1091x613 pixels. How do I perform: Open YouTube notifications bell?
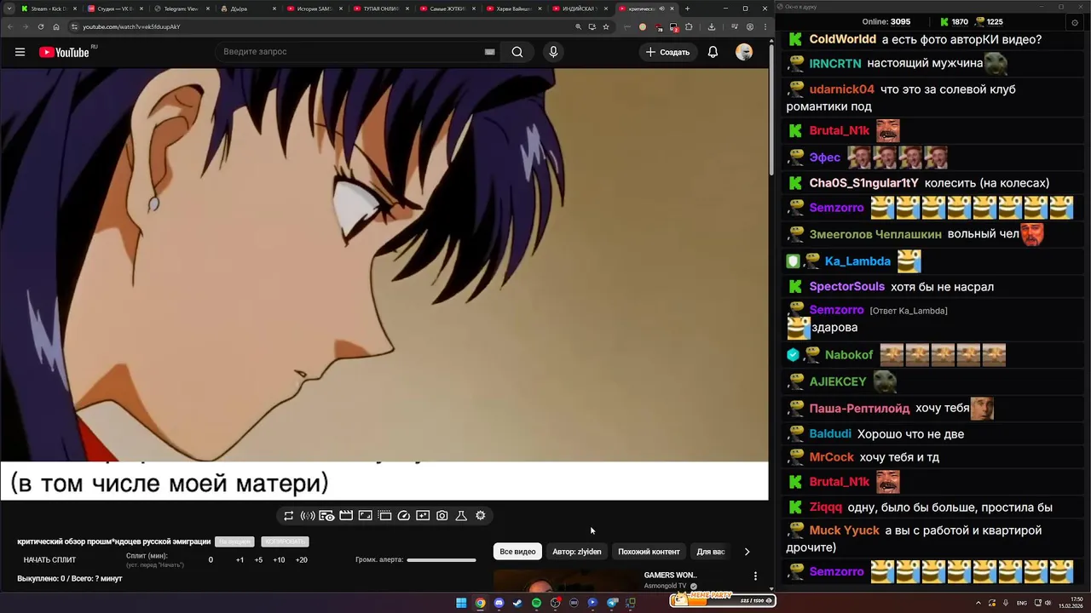click(x=713, y=52)
